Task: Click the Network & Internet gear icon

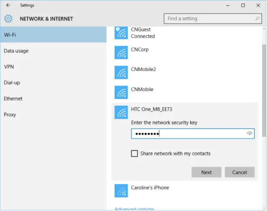Action: [8, 19]
